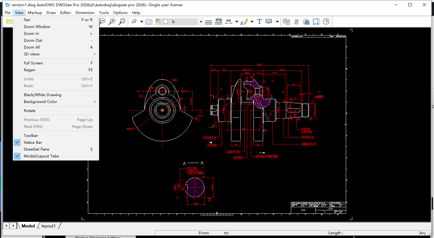
Task: Open dropdown arrow beside markup pen
Action: 252,22
